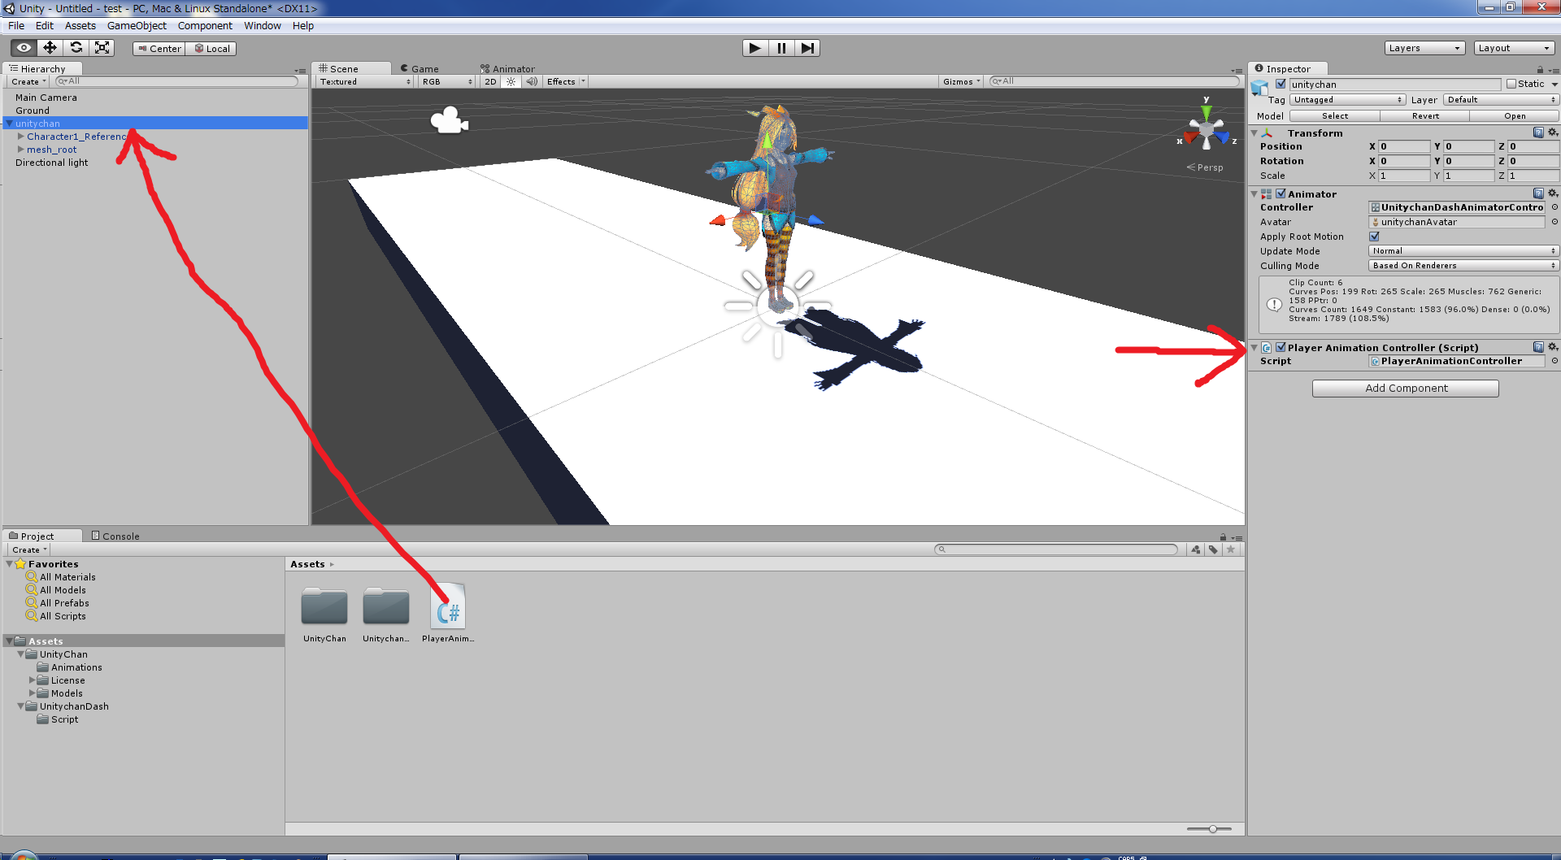Click the Step frame button
The height and width of the screenshot is (860, 1561).
[x=807, y=48]
